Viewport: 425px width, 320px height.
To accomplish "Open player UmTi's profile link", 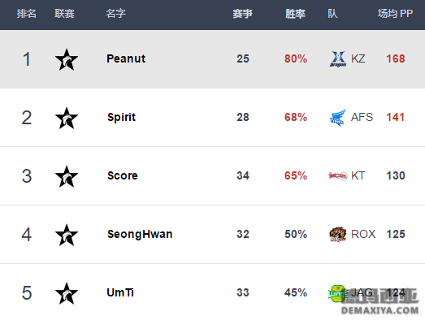I will point(120,292).
